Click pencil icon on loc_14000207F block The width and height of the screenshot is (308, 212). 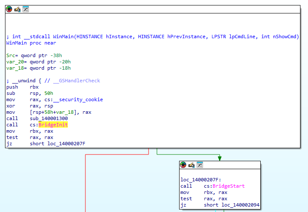191,165
